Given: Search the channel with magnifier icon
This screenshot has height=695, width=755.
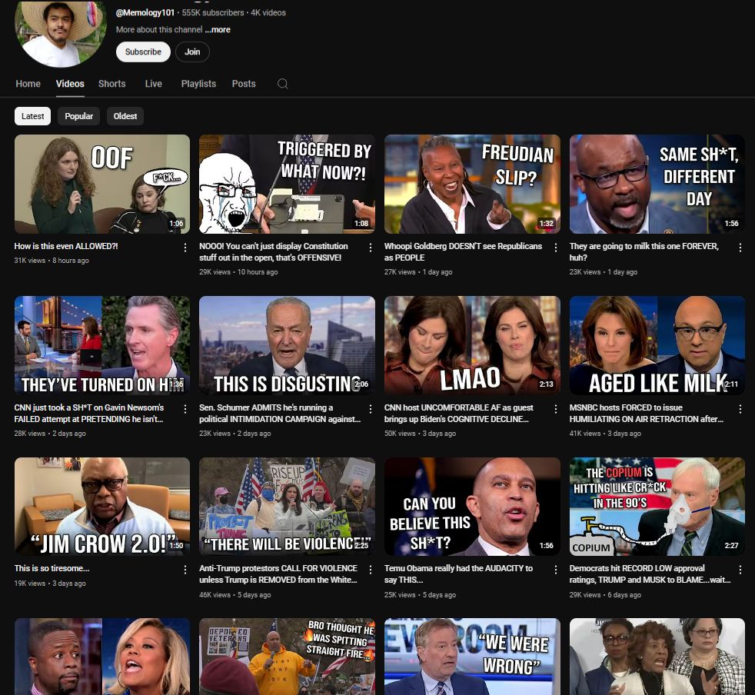Looking at the screenshot, I should point(283,84).
